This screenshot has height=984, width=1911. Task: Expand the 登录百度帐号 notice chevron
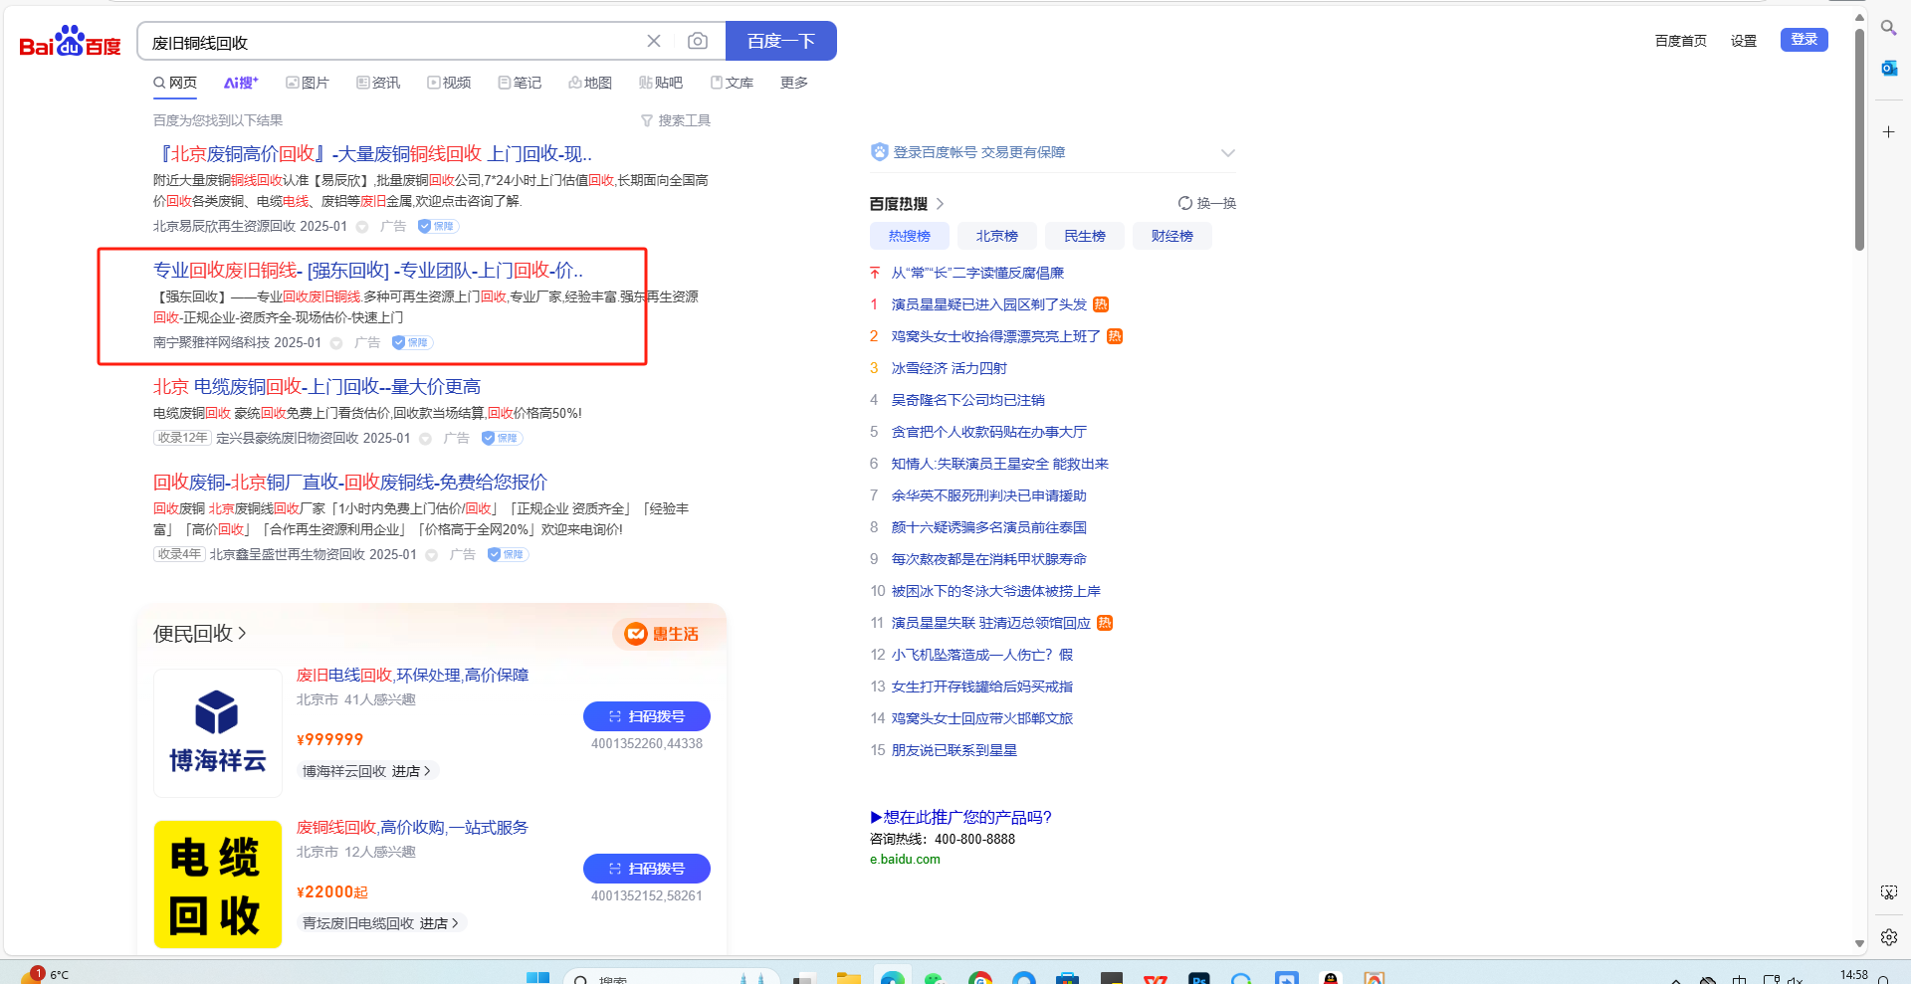click(1227, 152)
